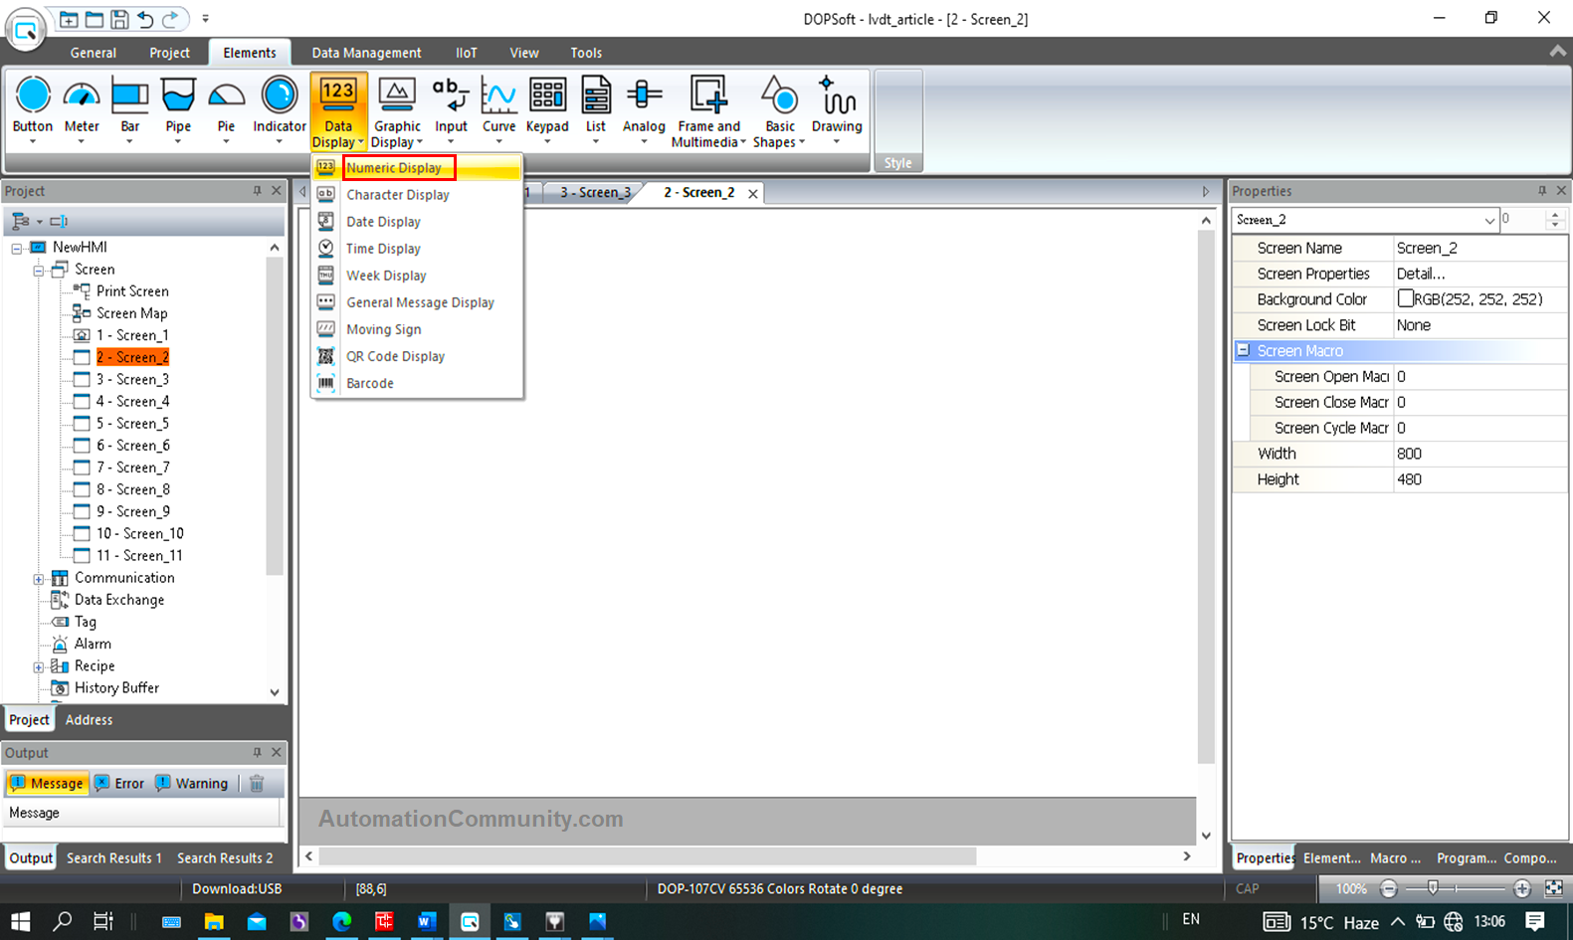Open the Button element gallery
1573x940 pixels.
coord(33,110)
